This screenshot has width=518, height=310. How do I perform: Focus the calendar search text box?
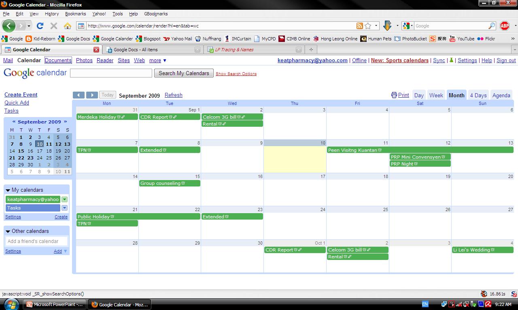111,73
